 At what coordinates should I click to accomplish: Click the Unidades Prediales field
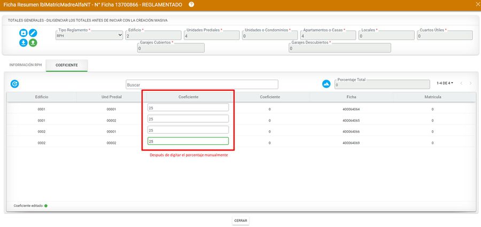coord(211,36)
